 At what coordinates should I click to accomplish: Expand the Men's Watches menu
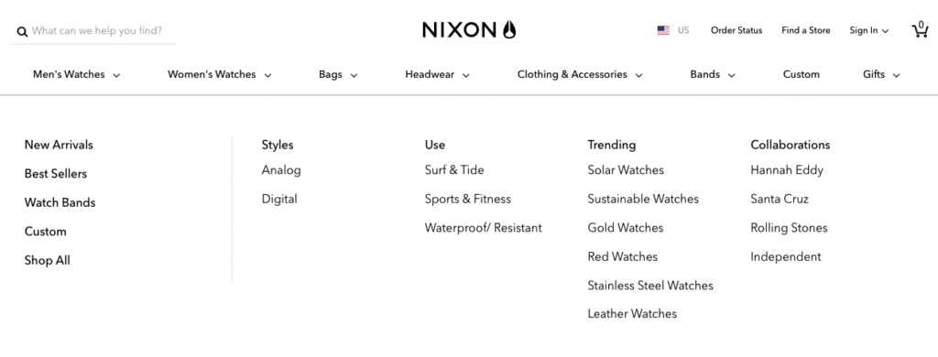(77, 75)
